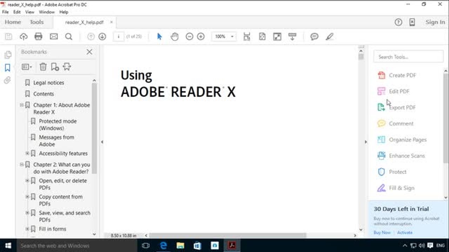Viewport: 449px width, 252px height.
Task: Open the Edit menu
Action: click(x=17, y=12)
